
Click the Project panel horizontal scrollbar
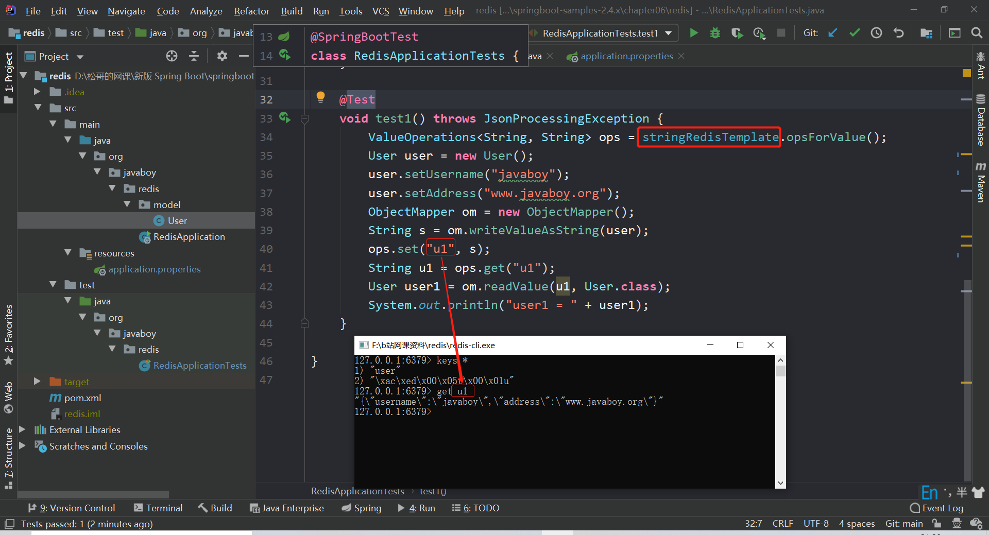93,495
